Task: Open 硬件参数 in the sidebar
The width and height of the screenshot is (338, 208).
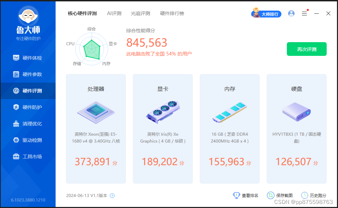Action: coord(27,74)
